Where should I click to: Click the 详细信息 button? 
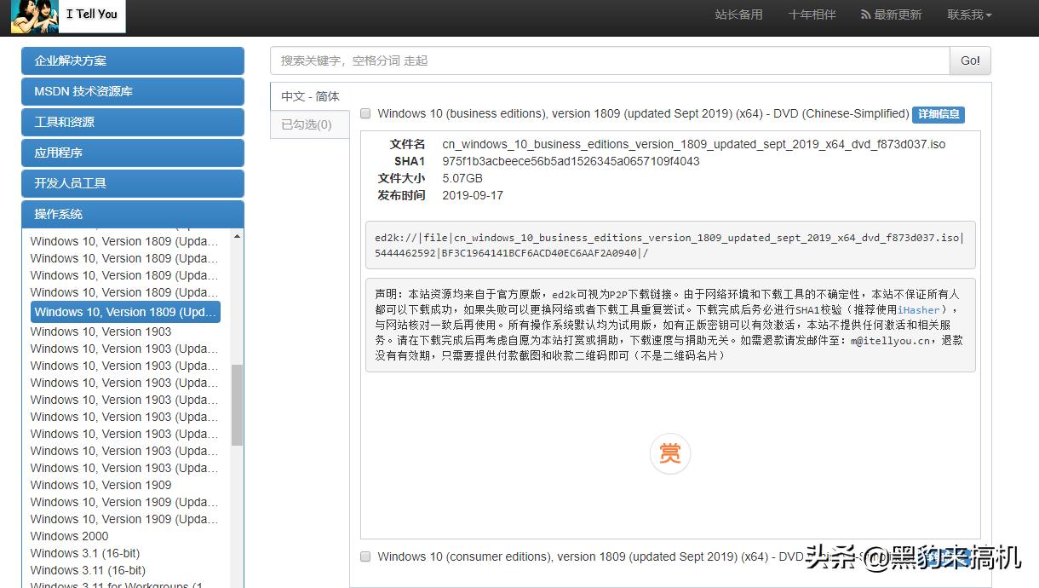pos(938,114)
